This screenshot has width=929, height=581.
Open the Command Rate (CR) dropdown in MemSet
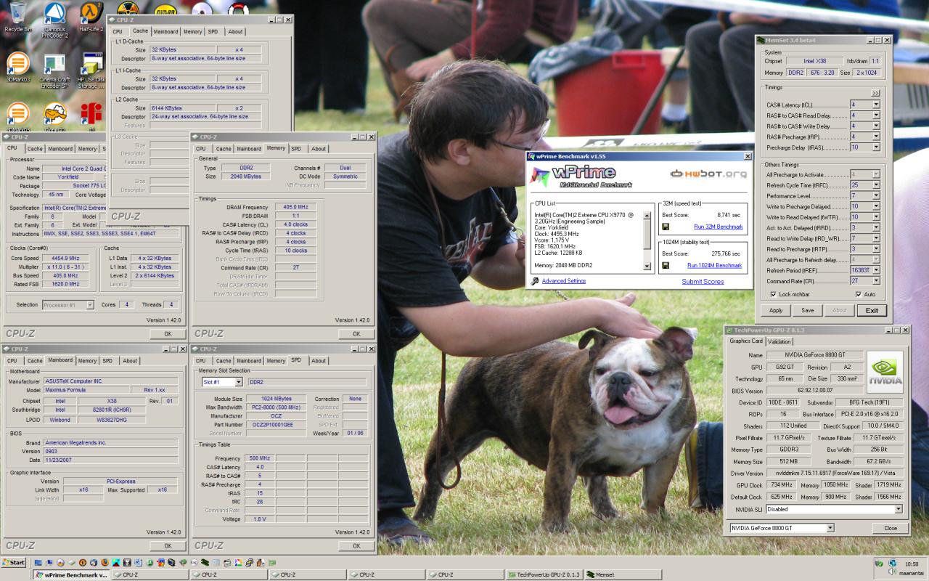point(876,280)
